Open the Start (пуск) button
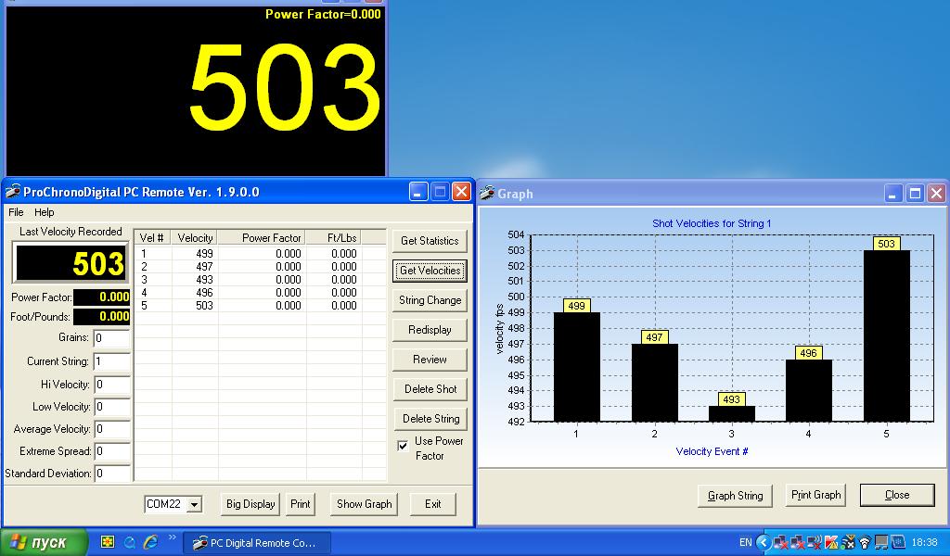Viewport: 950px width, 556px height. pos(44,543)
